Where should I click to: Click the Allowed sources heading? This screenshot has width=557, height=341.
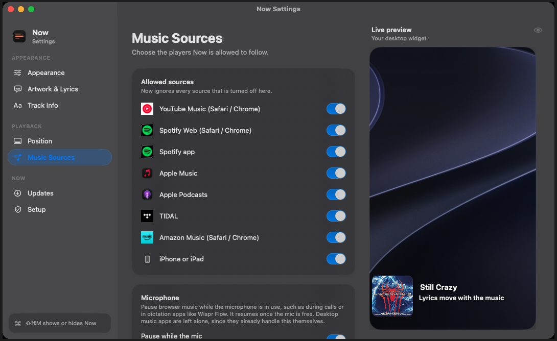pyautogui.click(x=167, y=82)
